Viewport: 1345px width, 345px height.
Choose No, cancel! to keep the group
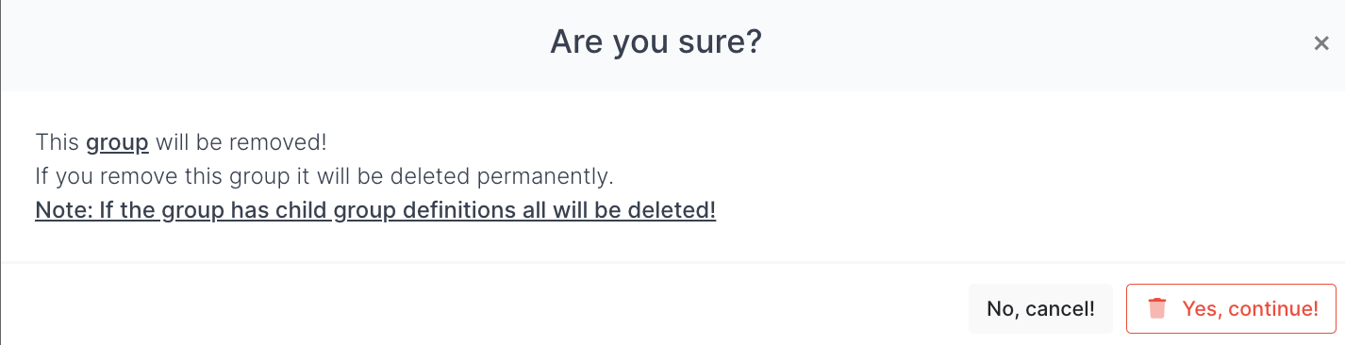(x=1040, y=308)
